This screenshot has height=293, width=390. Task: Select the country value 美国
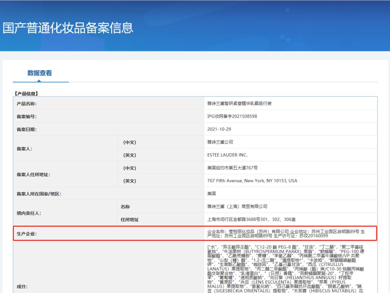(211, 194)
